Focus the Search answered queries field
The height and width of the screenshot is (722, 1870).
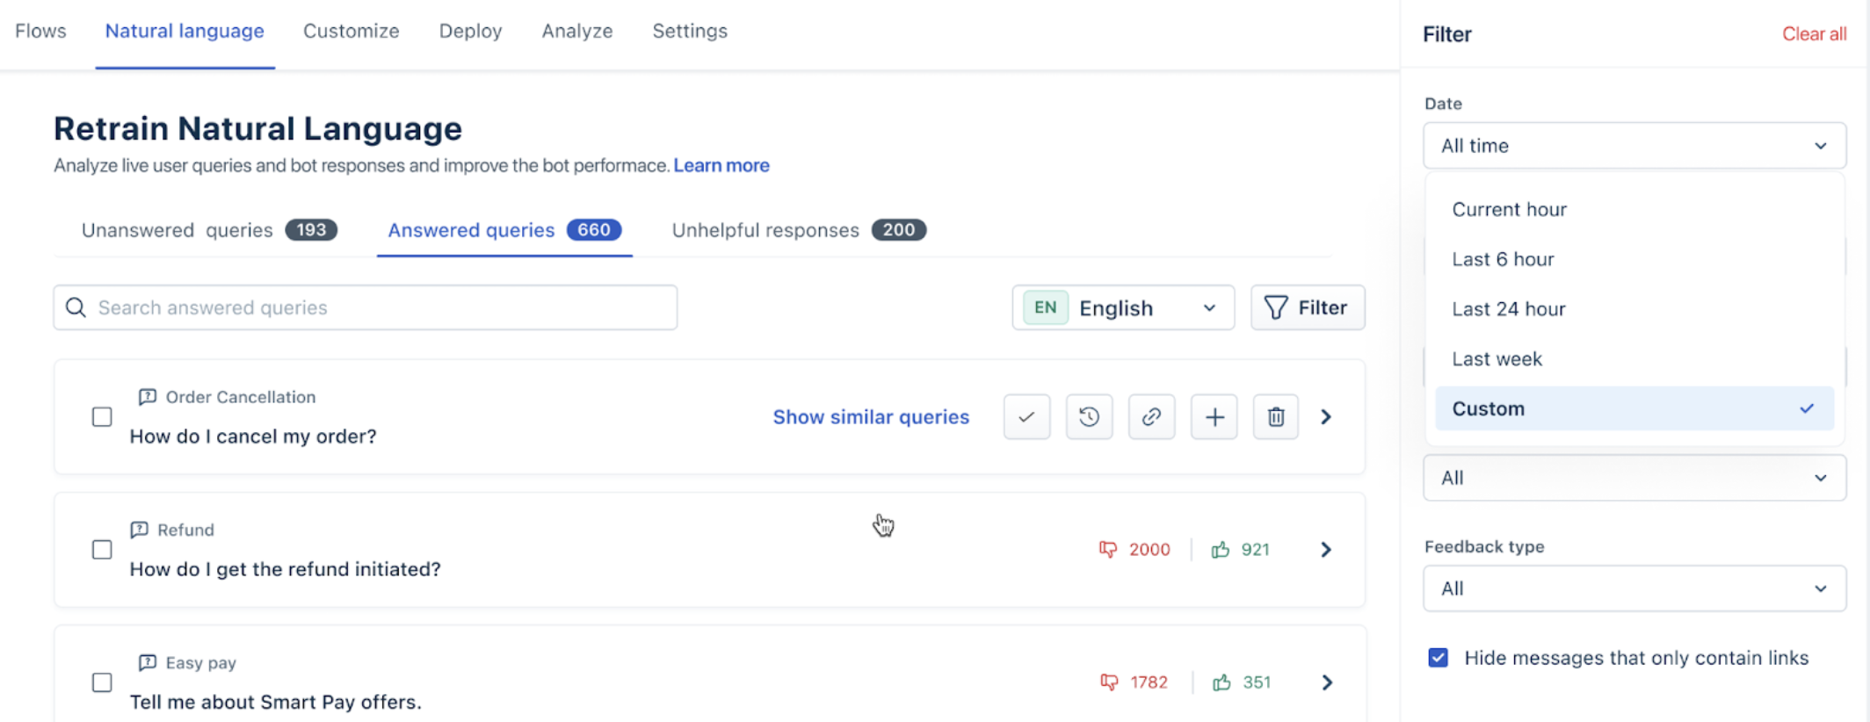coord(366,307)
